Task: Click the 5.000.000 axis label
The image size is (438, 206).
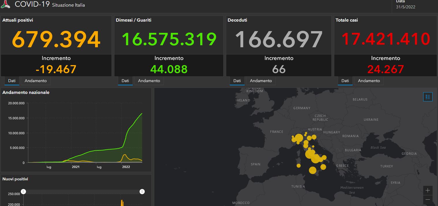Action: pyautogui.click(x=18, y=148)
